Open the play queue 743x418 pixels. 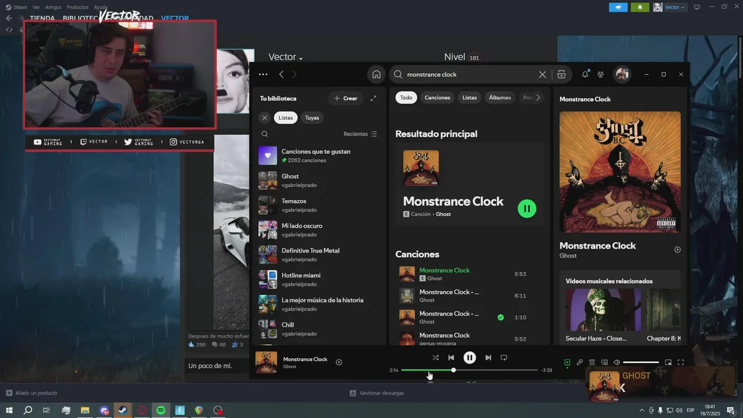[x=592, y=362]
